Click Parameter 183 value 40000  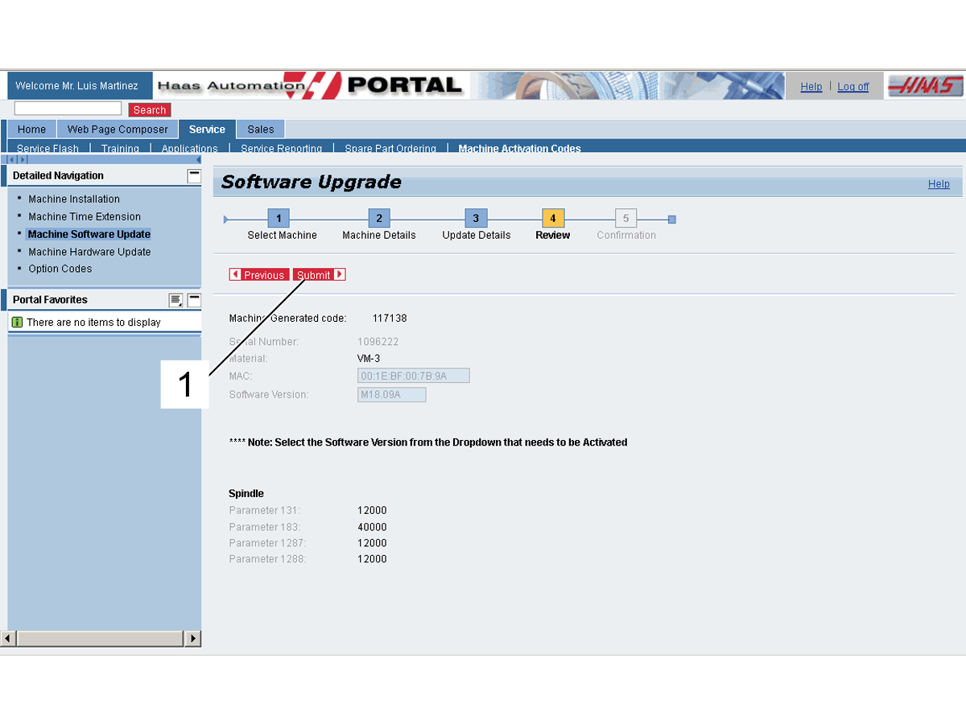(373, 527)
